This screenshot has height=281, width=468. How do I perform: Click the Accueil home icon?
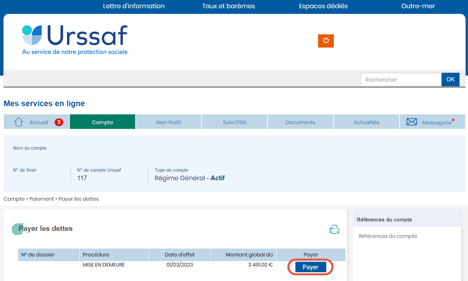click(19, 122)
